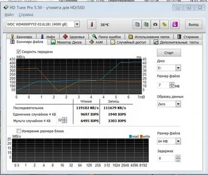Screen dimensions: 208x175
Task: Open the Файл menu
Action: pos(9,15)
